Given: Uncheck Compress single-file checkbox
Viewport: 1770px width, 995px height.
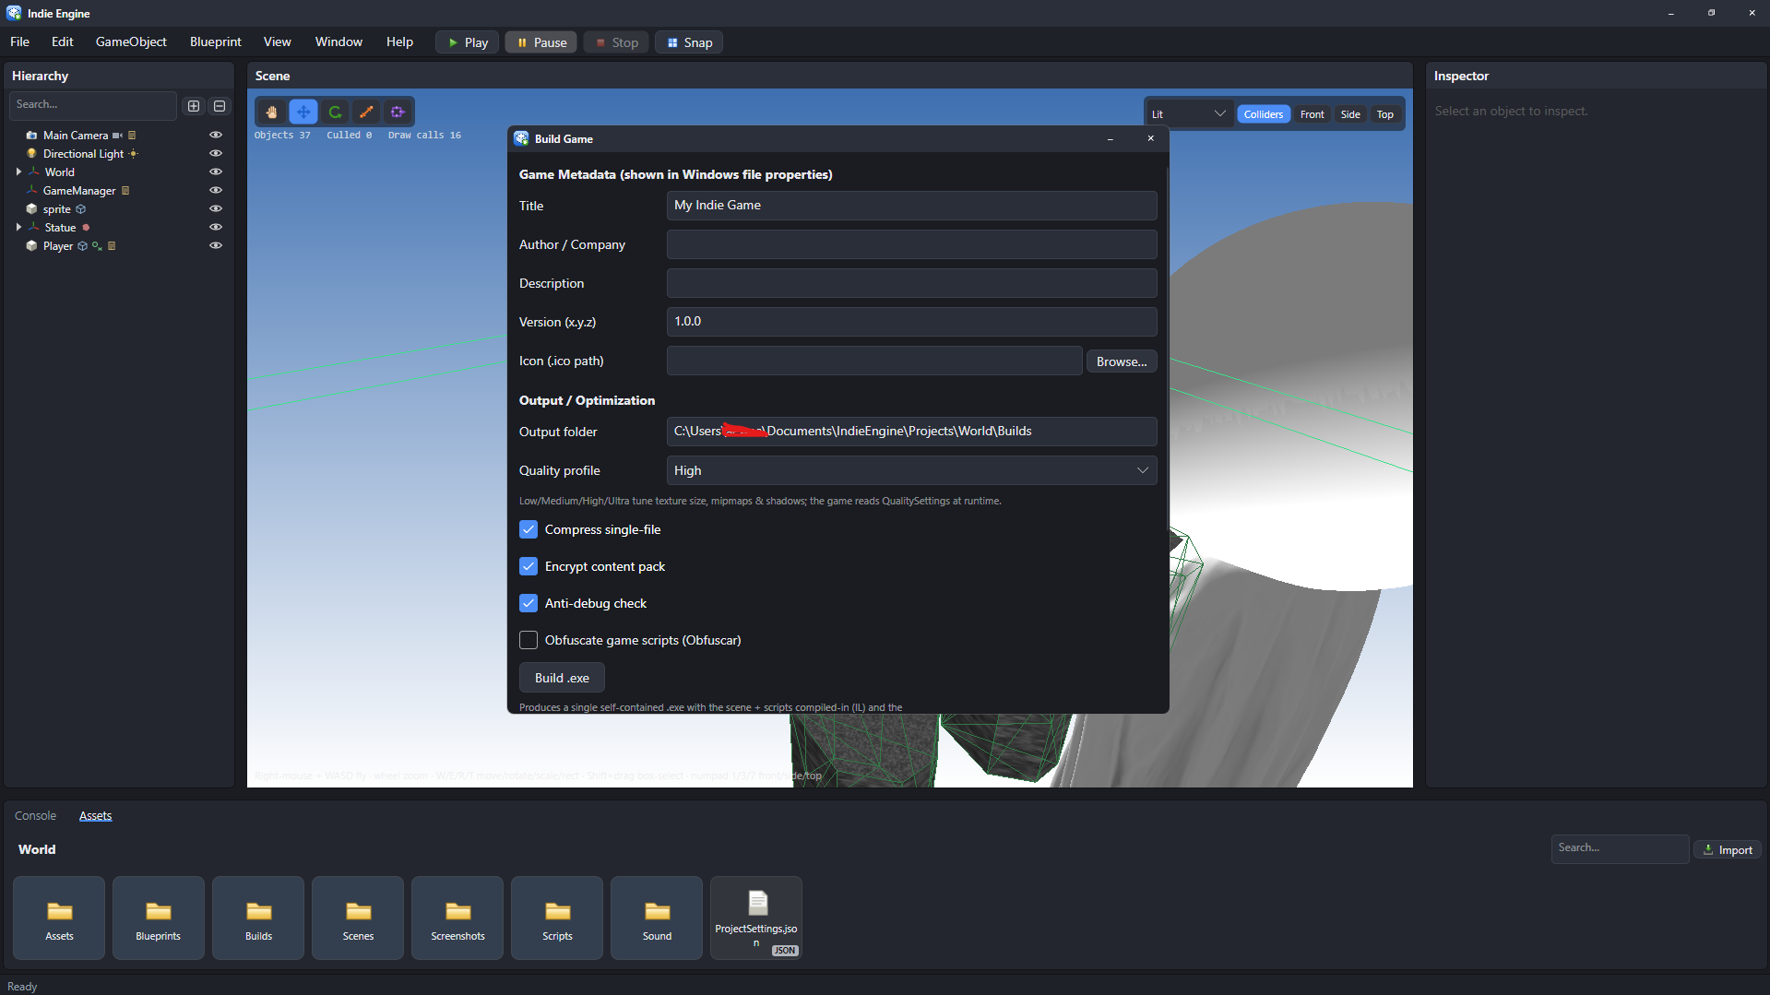Looking at the screenshot, I should (529, 529).
